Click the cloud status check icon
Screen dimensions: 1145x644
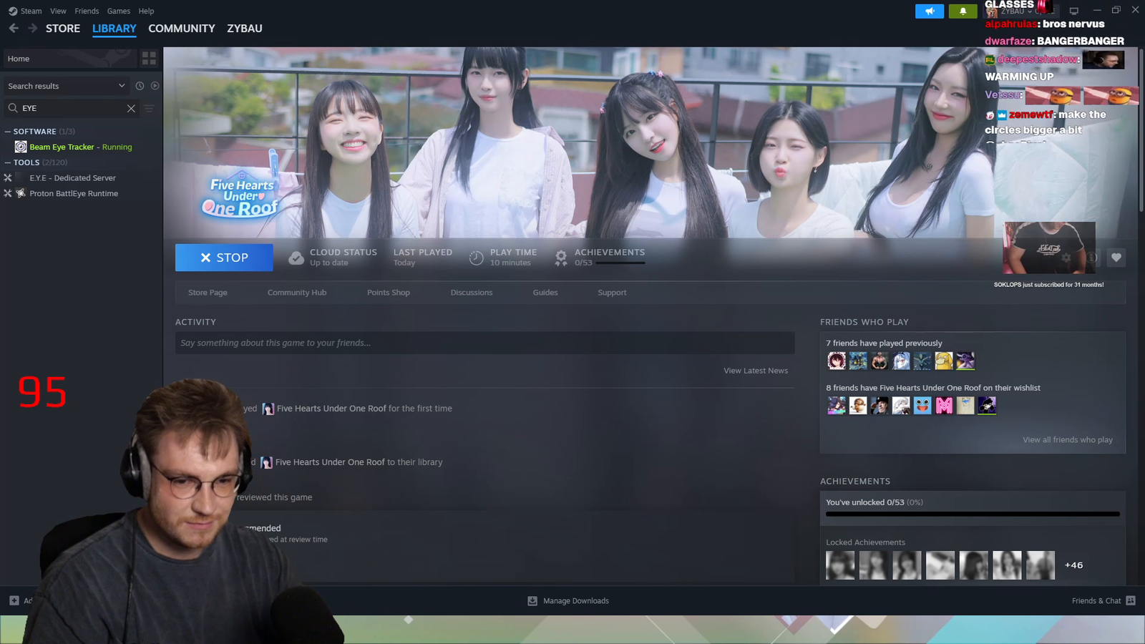pos(296,258)
